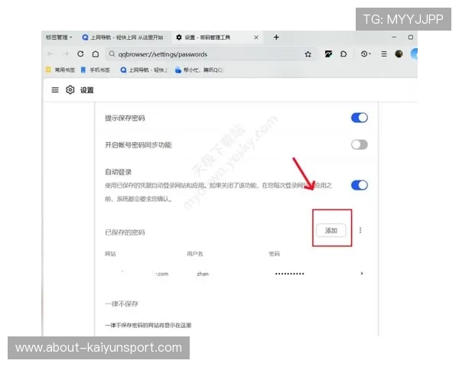Click the username zhan

pyautogui.click(x=203, y=274)
